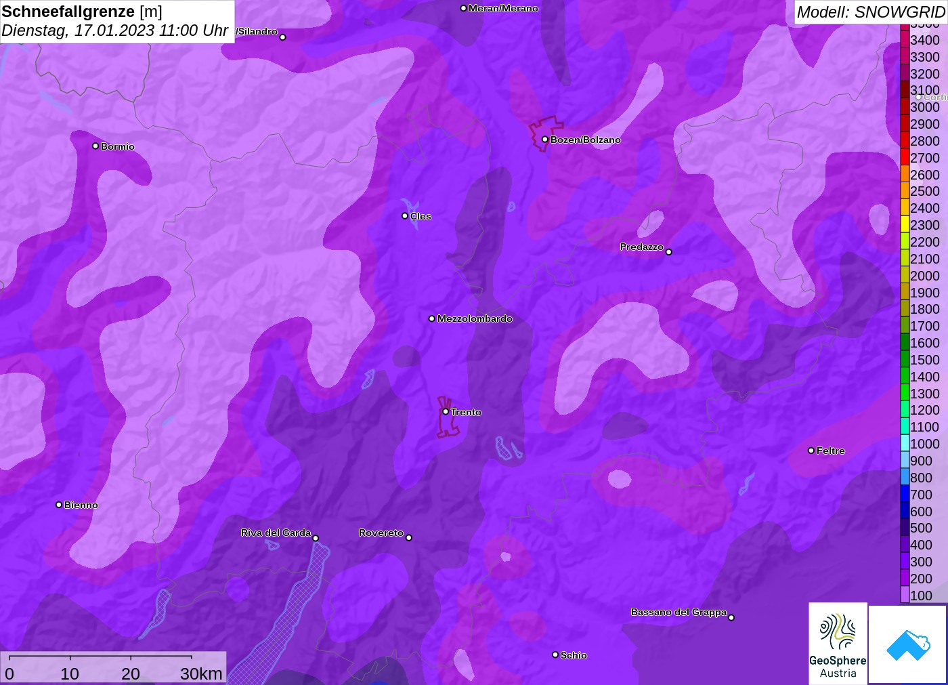Pick the 3200 m legend color swatch

(905, 73)
